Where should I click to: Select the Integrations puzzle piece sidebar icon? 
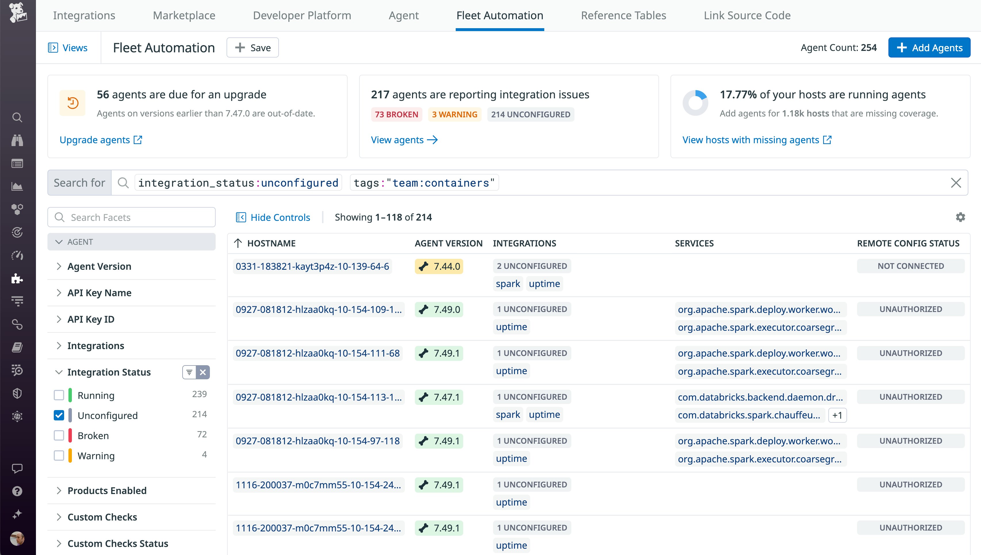(x=18, y=279)
